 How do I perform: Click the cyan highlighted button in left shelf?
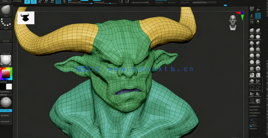[6, 111]
